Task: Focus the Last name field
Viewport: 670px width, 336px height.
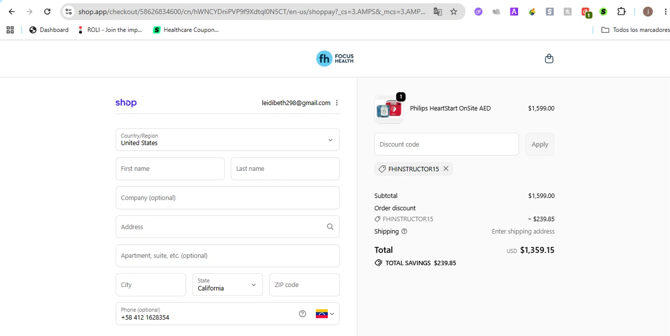Action: coord(285,169)
